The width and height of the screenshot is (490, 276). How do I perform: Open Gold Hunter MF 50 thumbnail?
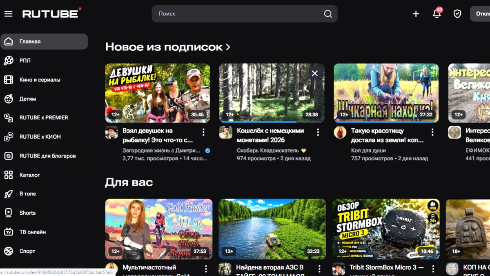[x=159, y=229]
